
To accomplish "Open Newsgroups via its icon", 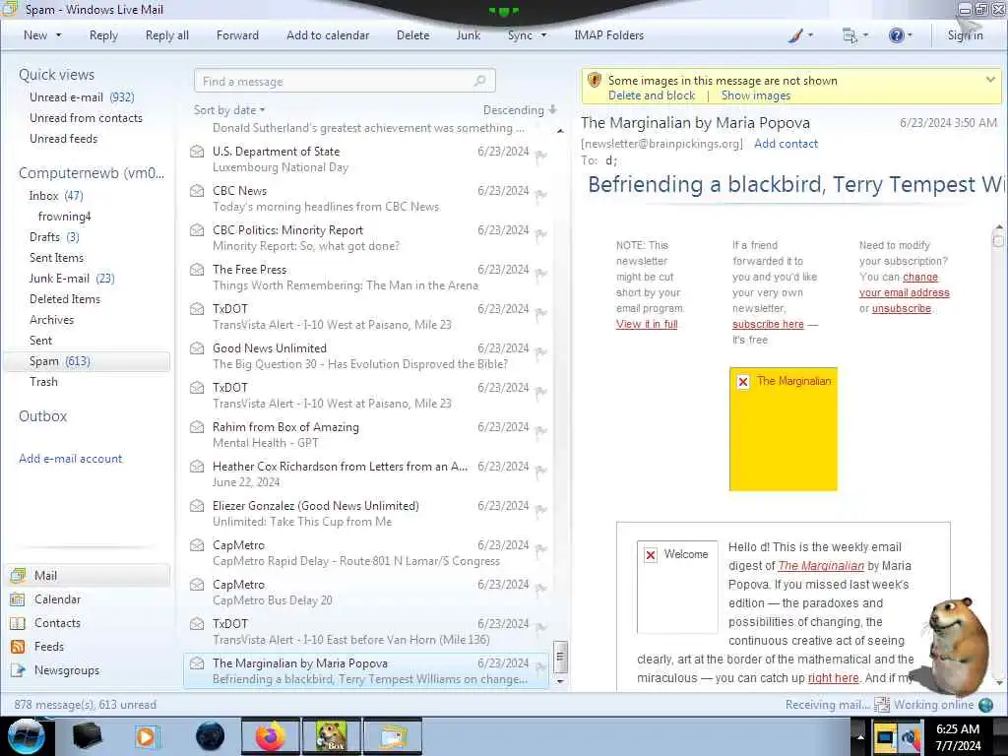I will pyautogui.click(x=18, y=670).
